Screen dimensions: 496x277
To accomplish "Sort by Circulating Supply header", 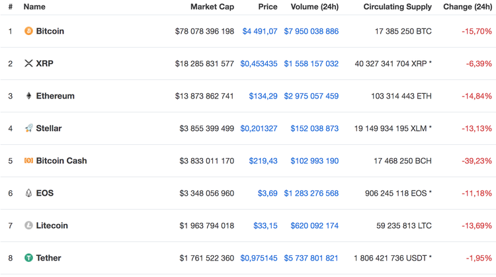I will (x=397, y=7).
